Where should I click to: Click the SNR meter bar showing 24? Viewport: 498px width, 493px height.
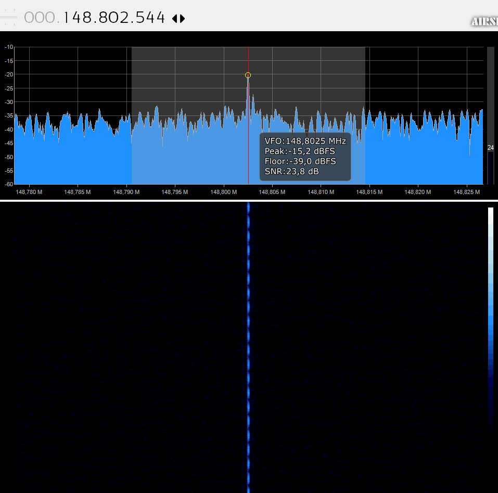[x=491, y=115]
